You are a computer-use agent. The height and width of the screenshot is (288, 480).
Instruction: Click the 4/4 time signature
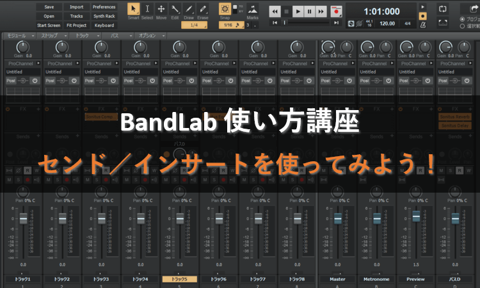[x=408, y=24]
